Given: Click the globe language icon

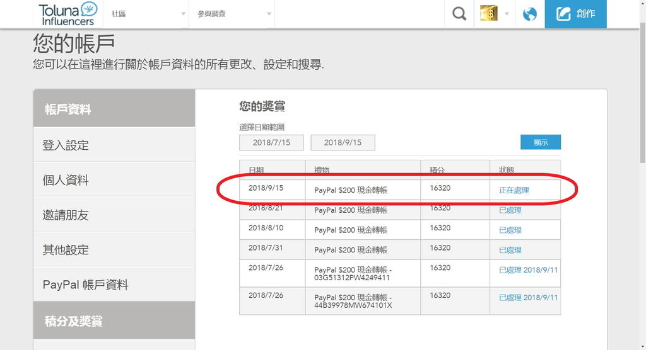Looking at the screenshot, I should [529, 14].
